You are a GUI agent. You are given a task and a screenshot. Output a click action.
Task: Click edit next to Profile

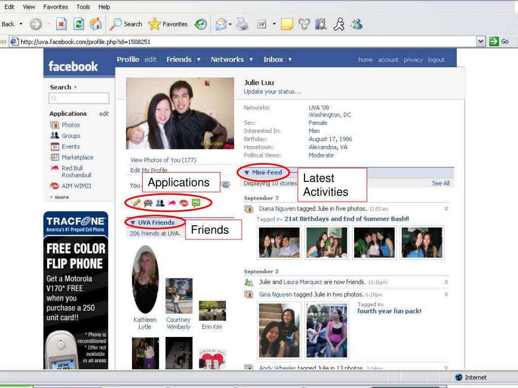(150, 60)
